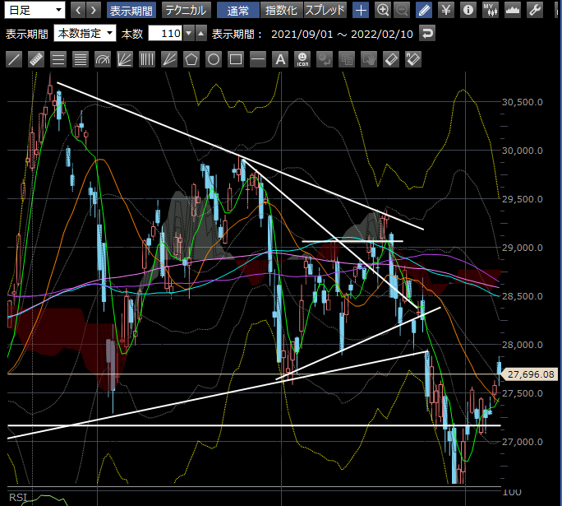562x506 pixels.
Task: Click the bar count field showing 110
Action: pyautogui.click(x=164, y=34)
